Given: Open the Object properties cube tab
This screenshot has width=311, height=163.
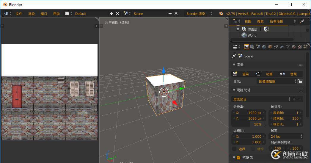Looking at the screenshot, I should tap(270, 47).
